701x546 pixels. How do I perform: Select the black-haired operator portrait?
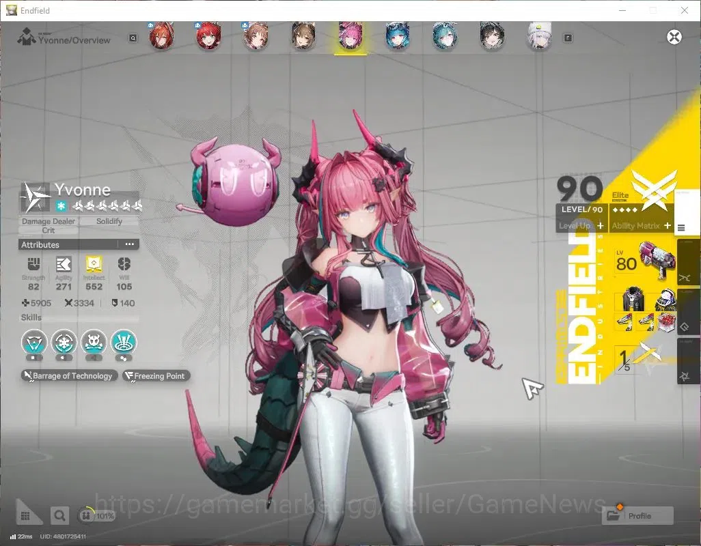pyautogui.click(x=492, y=36)
